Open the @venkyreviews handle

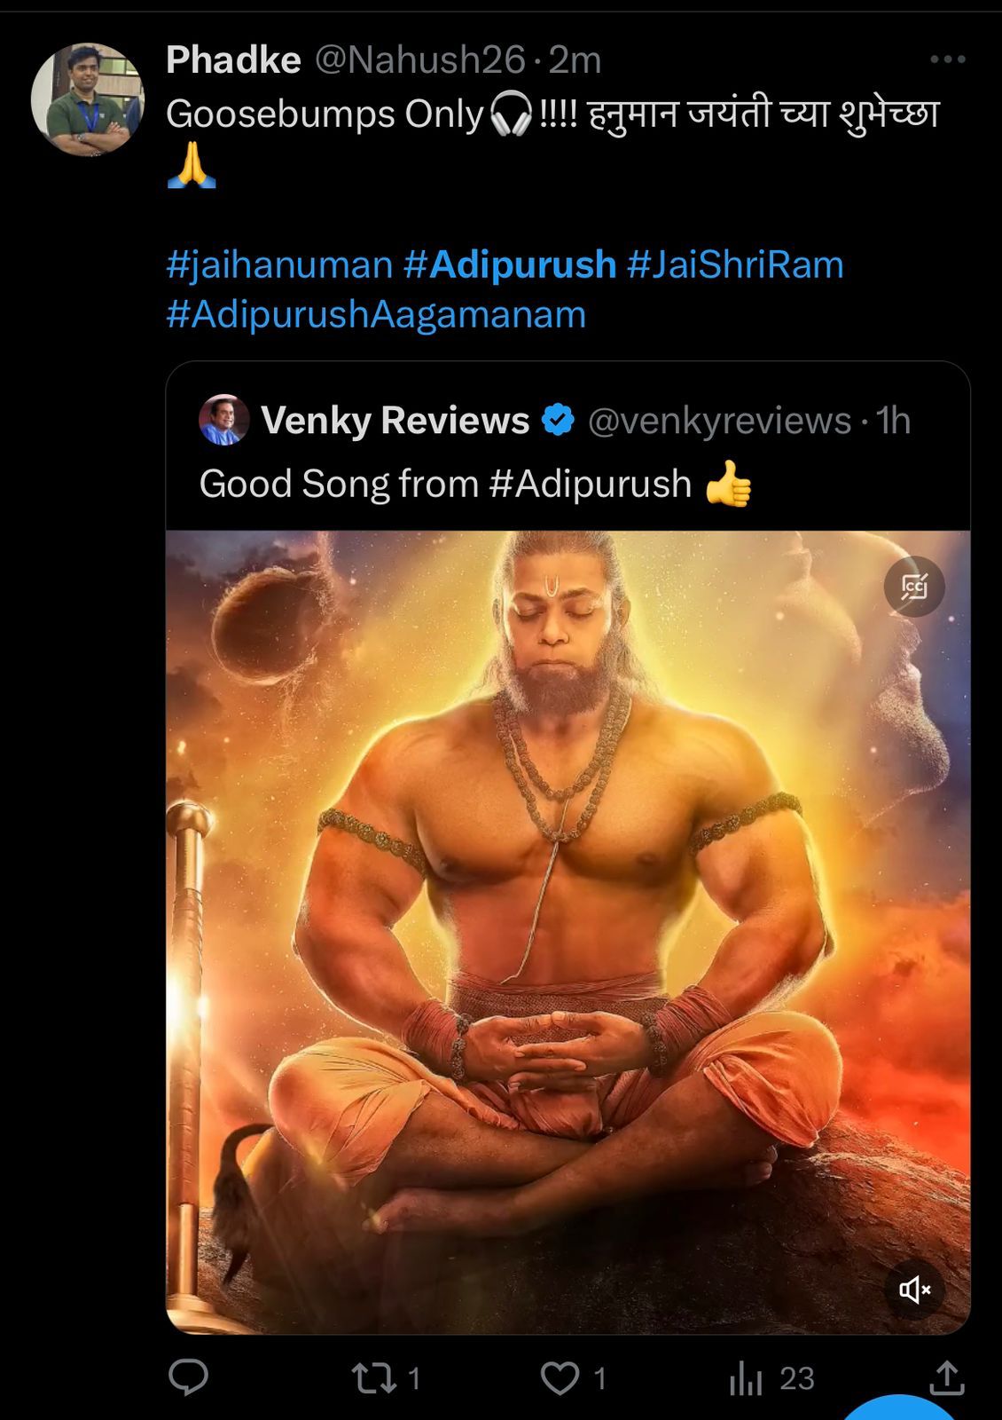click(719, 421)
